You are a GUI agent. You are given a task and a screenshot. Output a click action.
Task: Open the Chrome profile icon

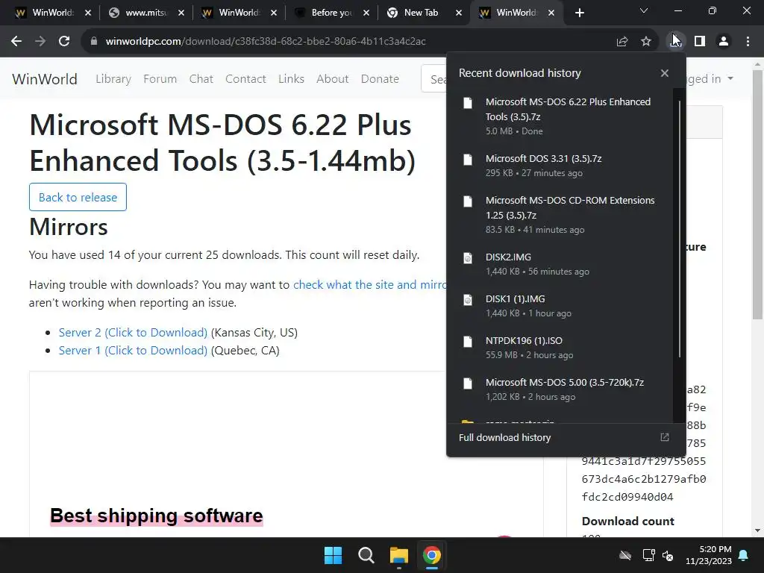click(x=724, y=42)
